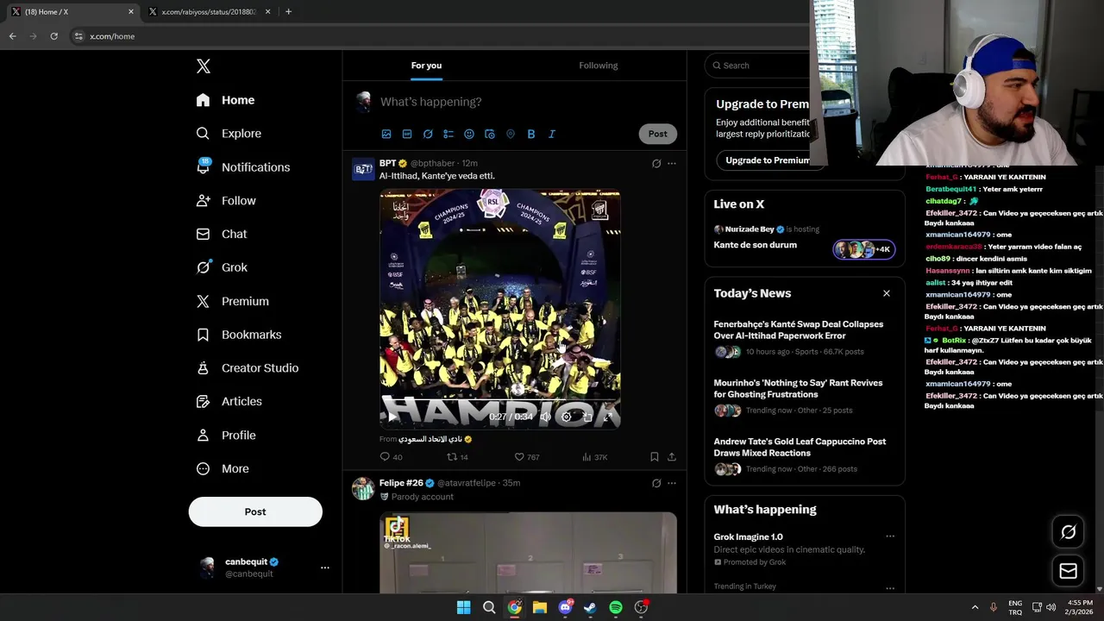Viewport: 1104px width, 621px height.
Task: Open the Follow page in sidebar
Action: pyautogui.click(x=226, y=201)
